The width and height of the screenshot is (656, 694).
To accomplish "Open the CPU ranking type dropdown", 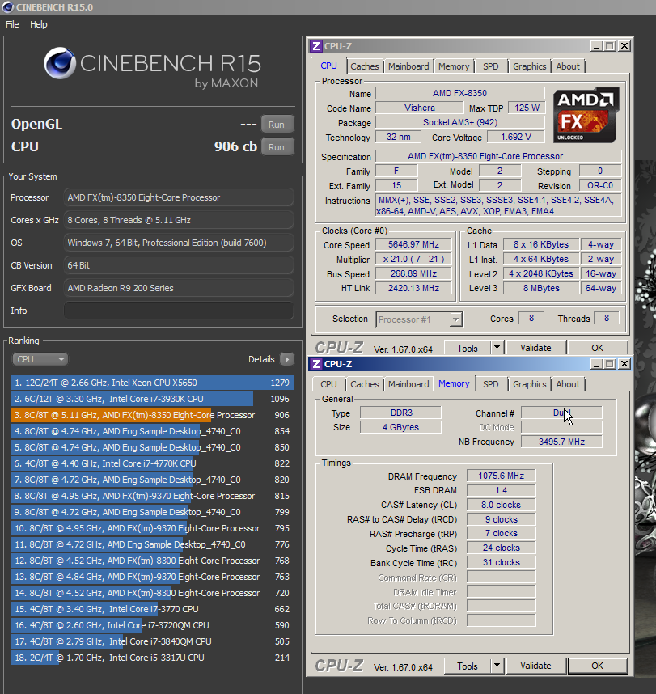I will (x=40, y=359).
